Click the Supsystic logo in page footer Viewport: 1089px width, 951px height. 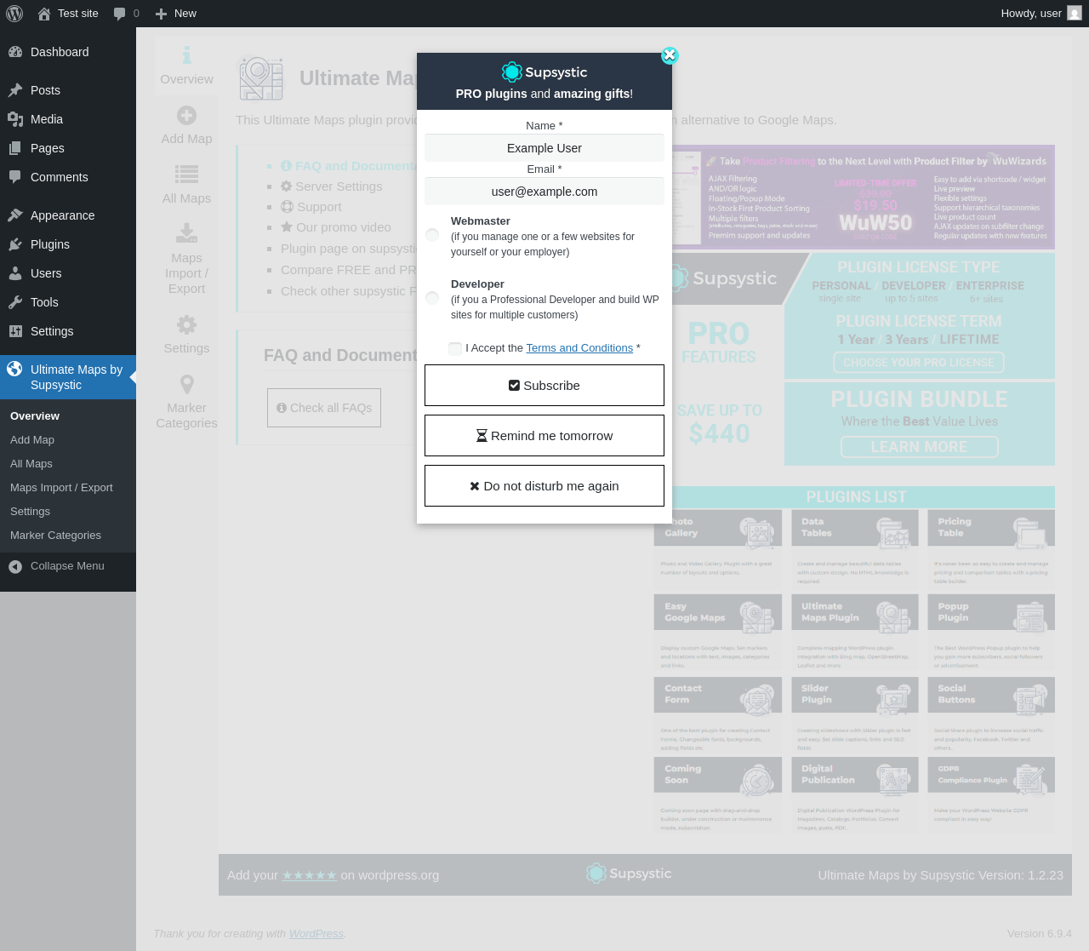tap(629, 874)
